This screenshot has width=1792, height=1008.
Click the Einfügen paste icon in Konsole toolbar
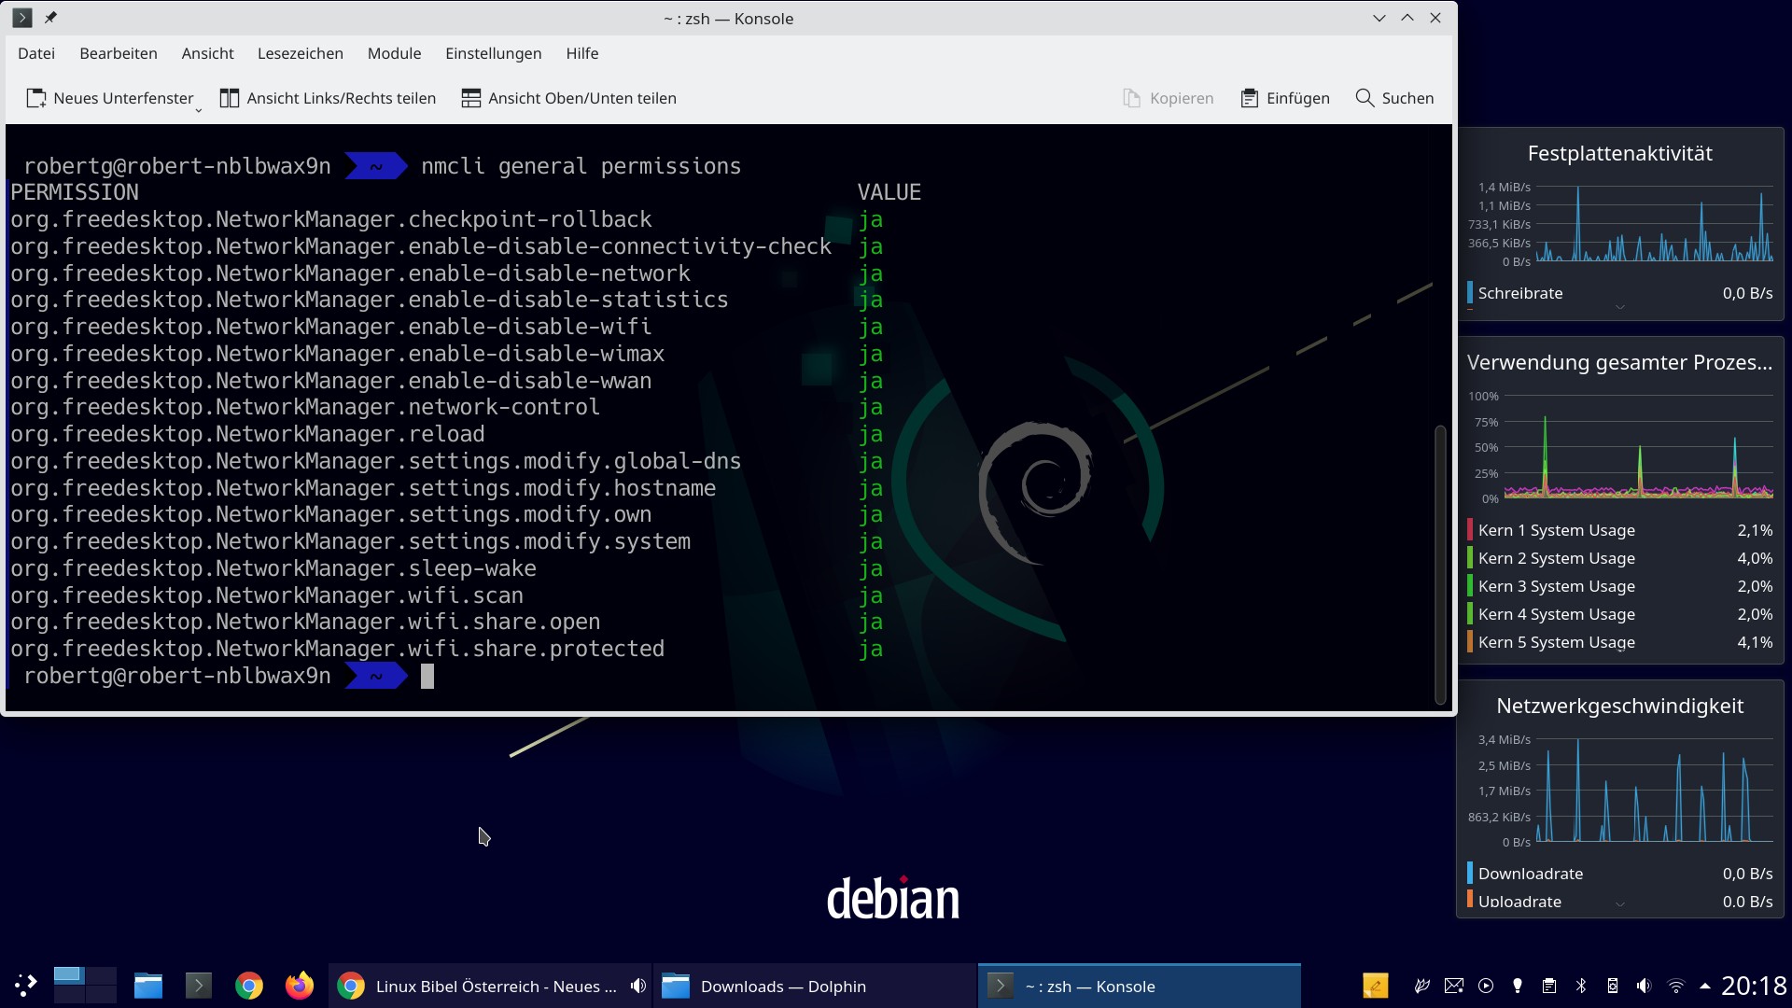(1249, 97)
